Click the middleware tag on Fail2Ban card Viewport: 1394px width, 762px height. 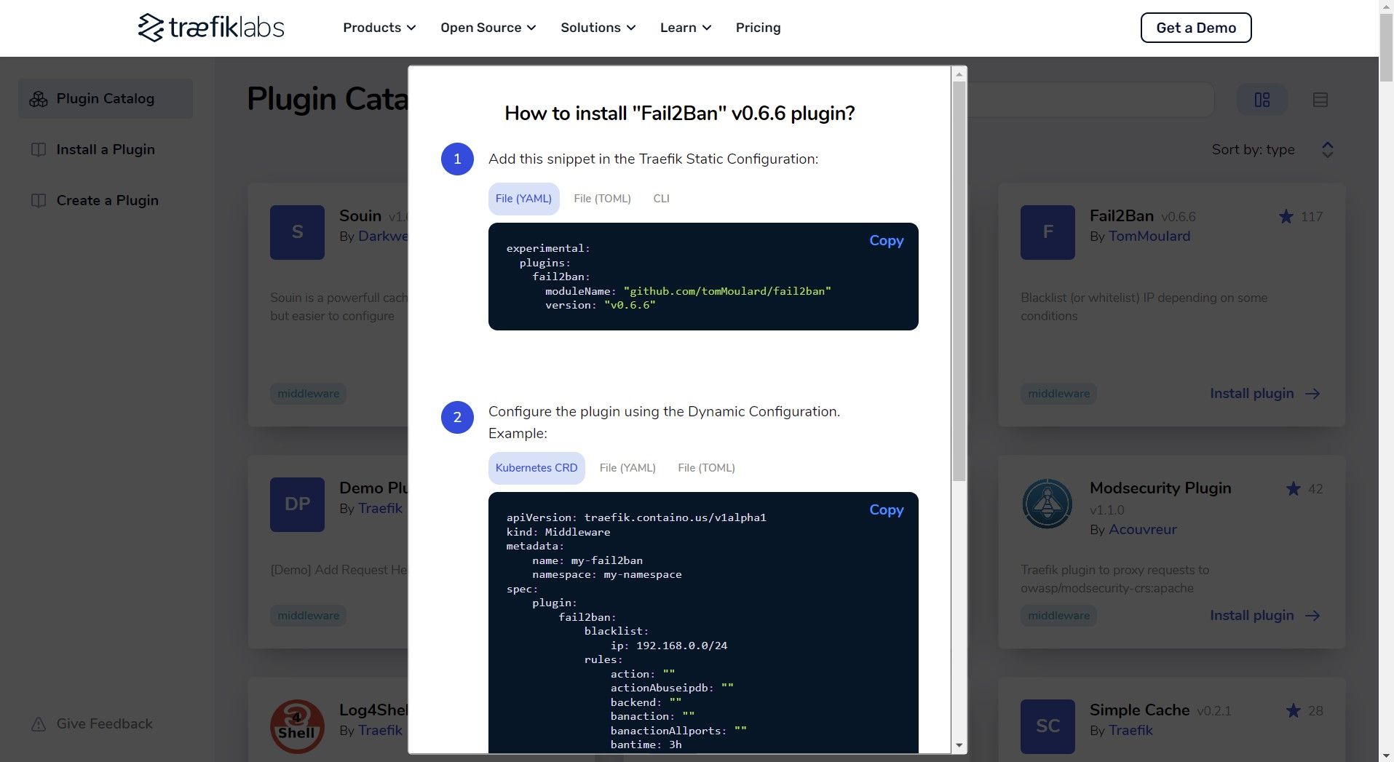(x=1058, y=394)
